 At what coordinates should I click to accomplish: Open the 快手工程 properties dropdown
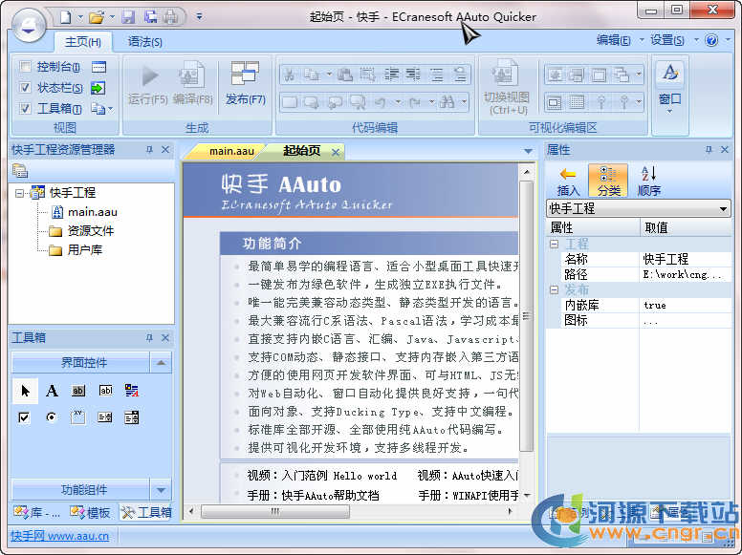coord(723,208)
